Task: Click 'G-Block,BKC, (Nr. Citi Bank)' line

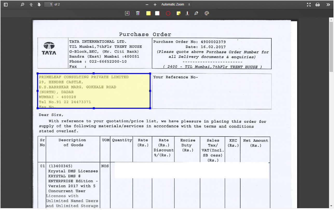Action: pos(104,51)
